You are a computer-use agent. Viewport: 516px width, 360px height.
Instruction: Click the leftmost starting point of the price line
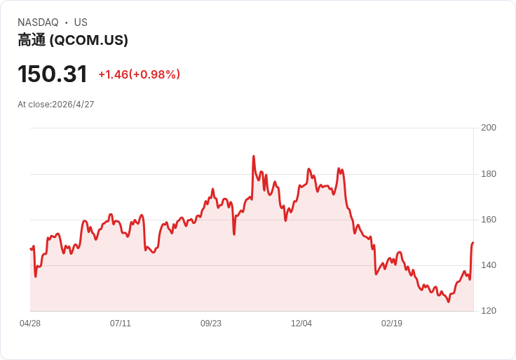[31, 249]
